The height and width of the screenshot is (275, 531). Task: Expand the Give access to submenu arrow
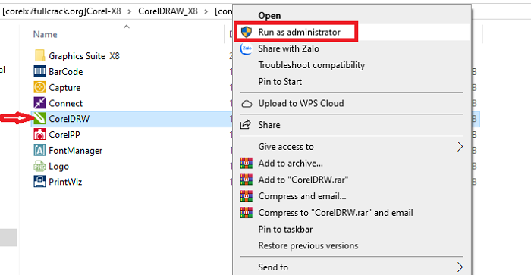pyautogui.click(x=460, y=147)
